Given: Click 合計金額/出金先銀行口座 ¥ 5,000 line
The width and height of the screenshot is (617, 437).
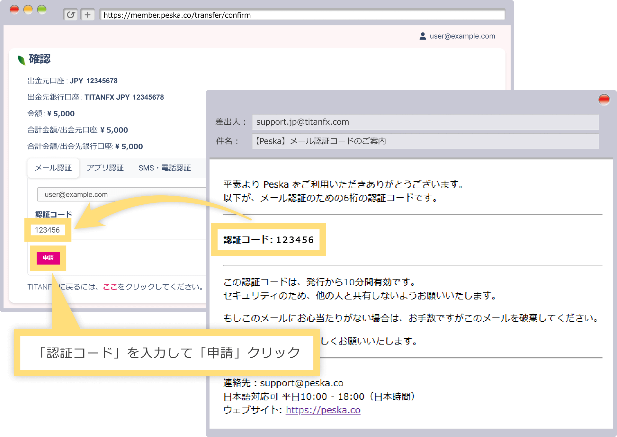Looking at the screenshot, I should pos(85,146).
